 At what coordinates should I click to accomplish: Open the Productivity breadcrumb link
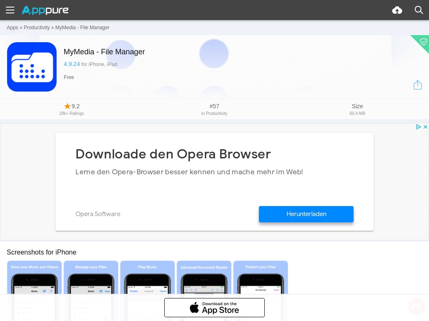[x=37, y=28]
